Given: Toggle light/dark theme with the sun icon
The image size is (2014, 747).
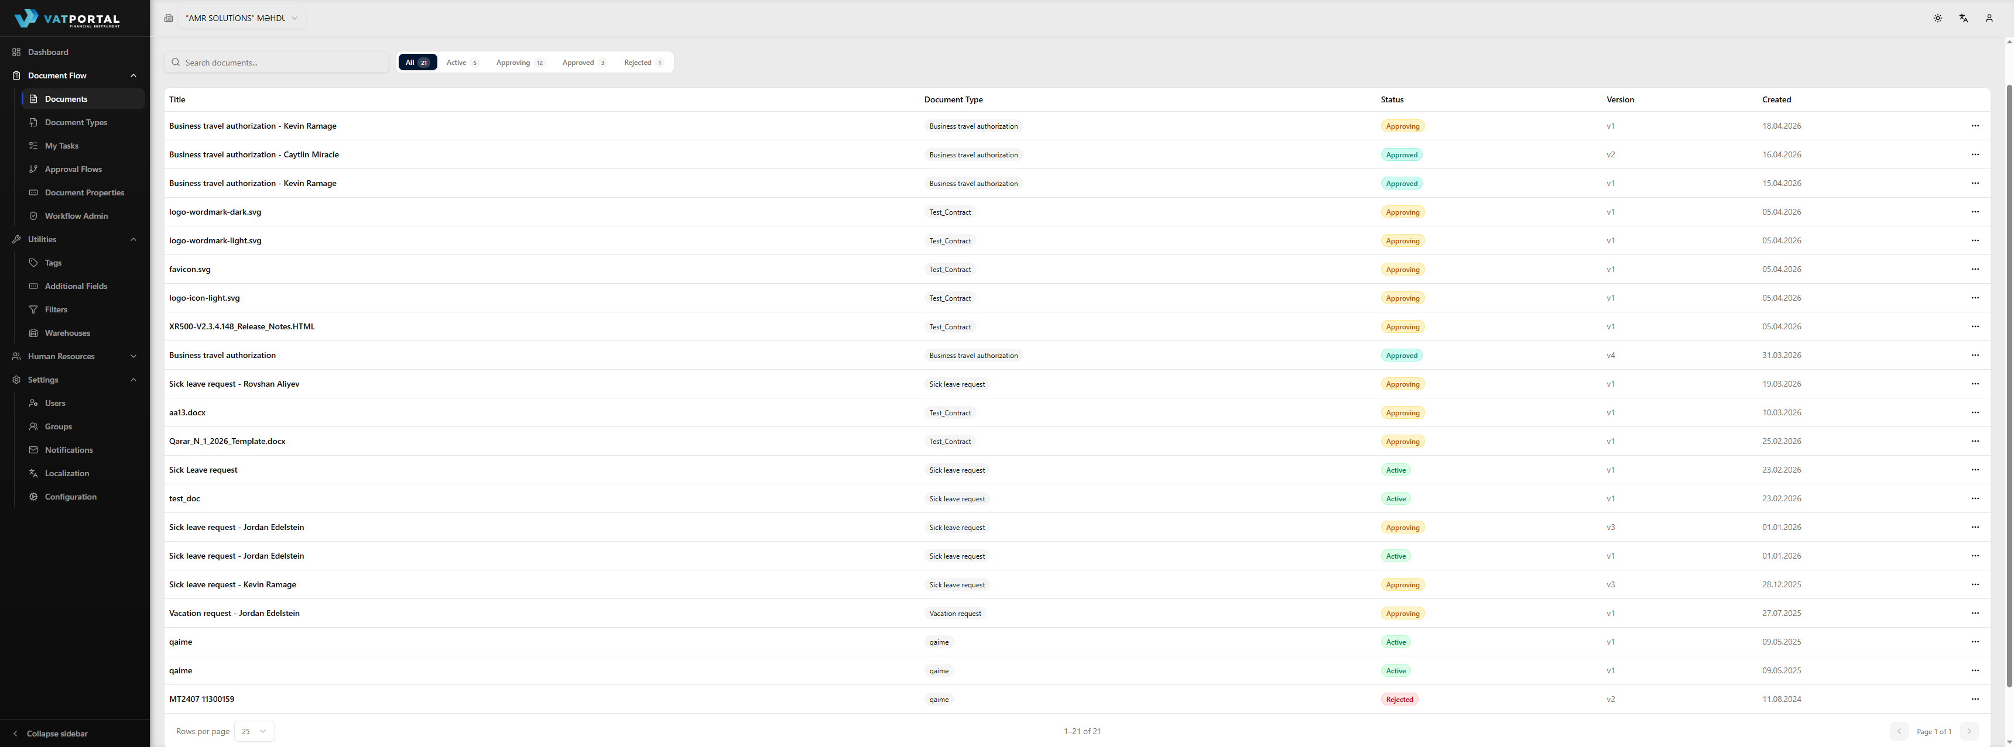Looking at the screenshot, I should (x=1938, y=17).
